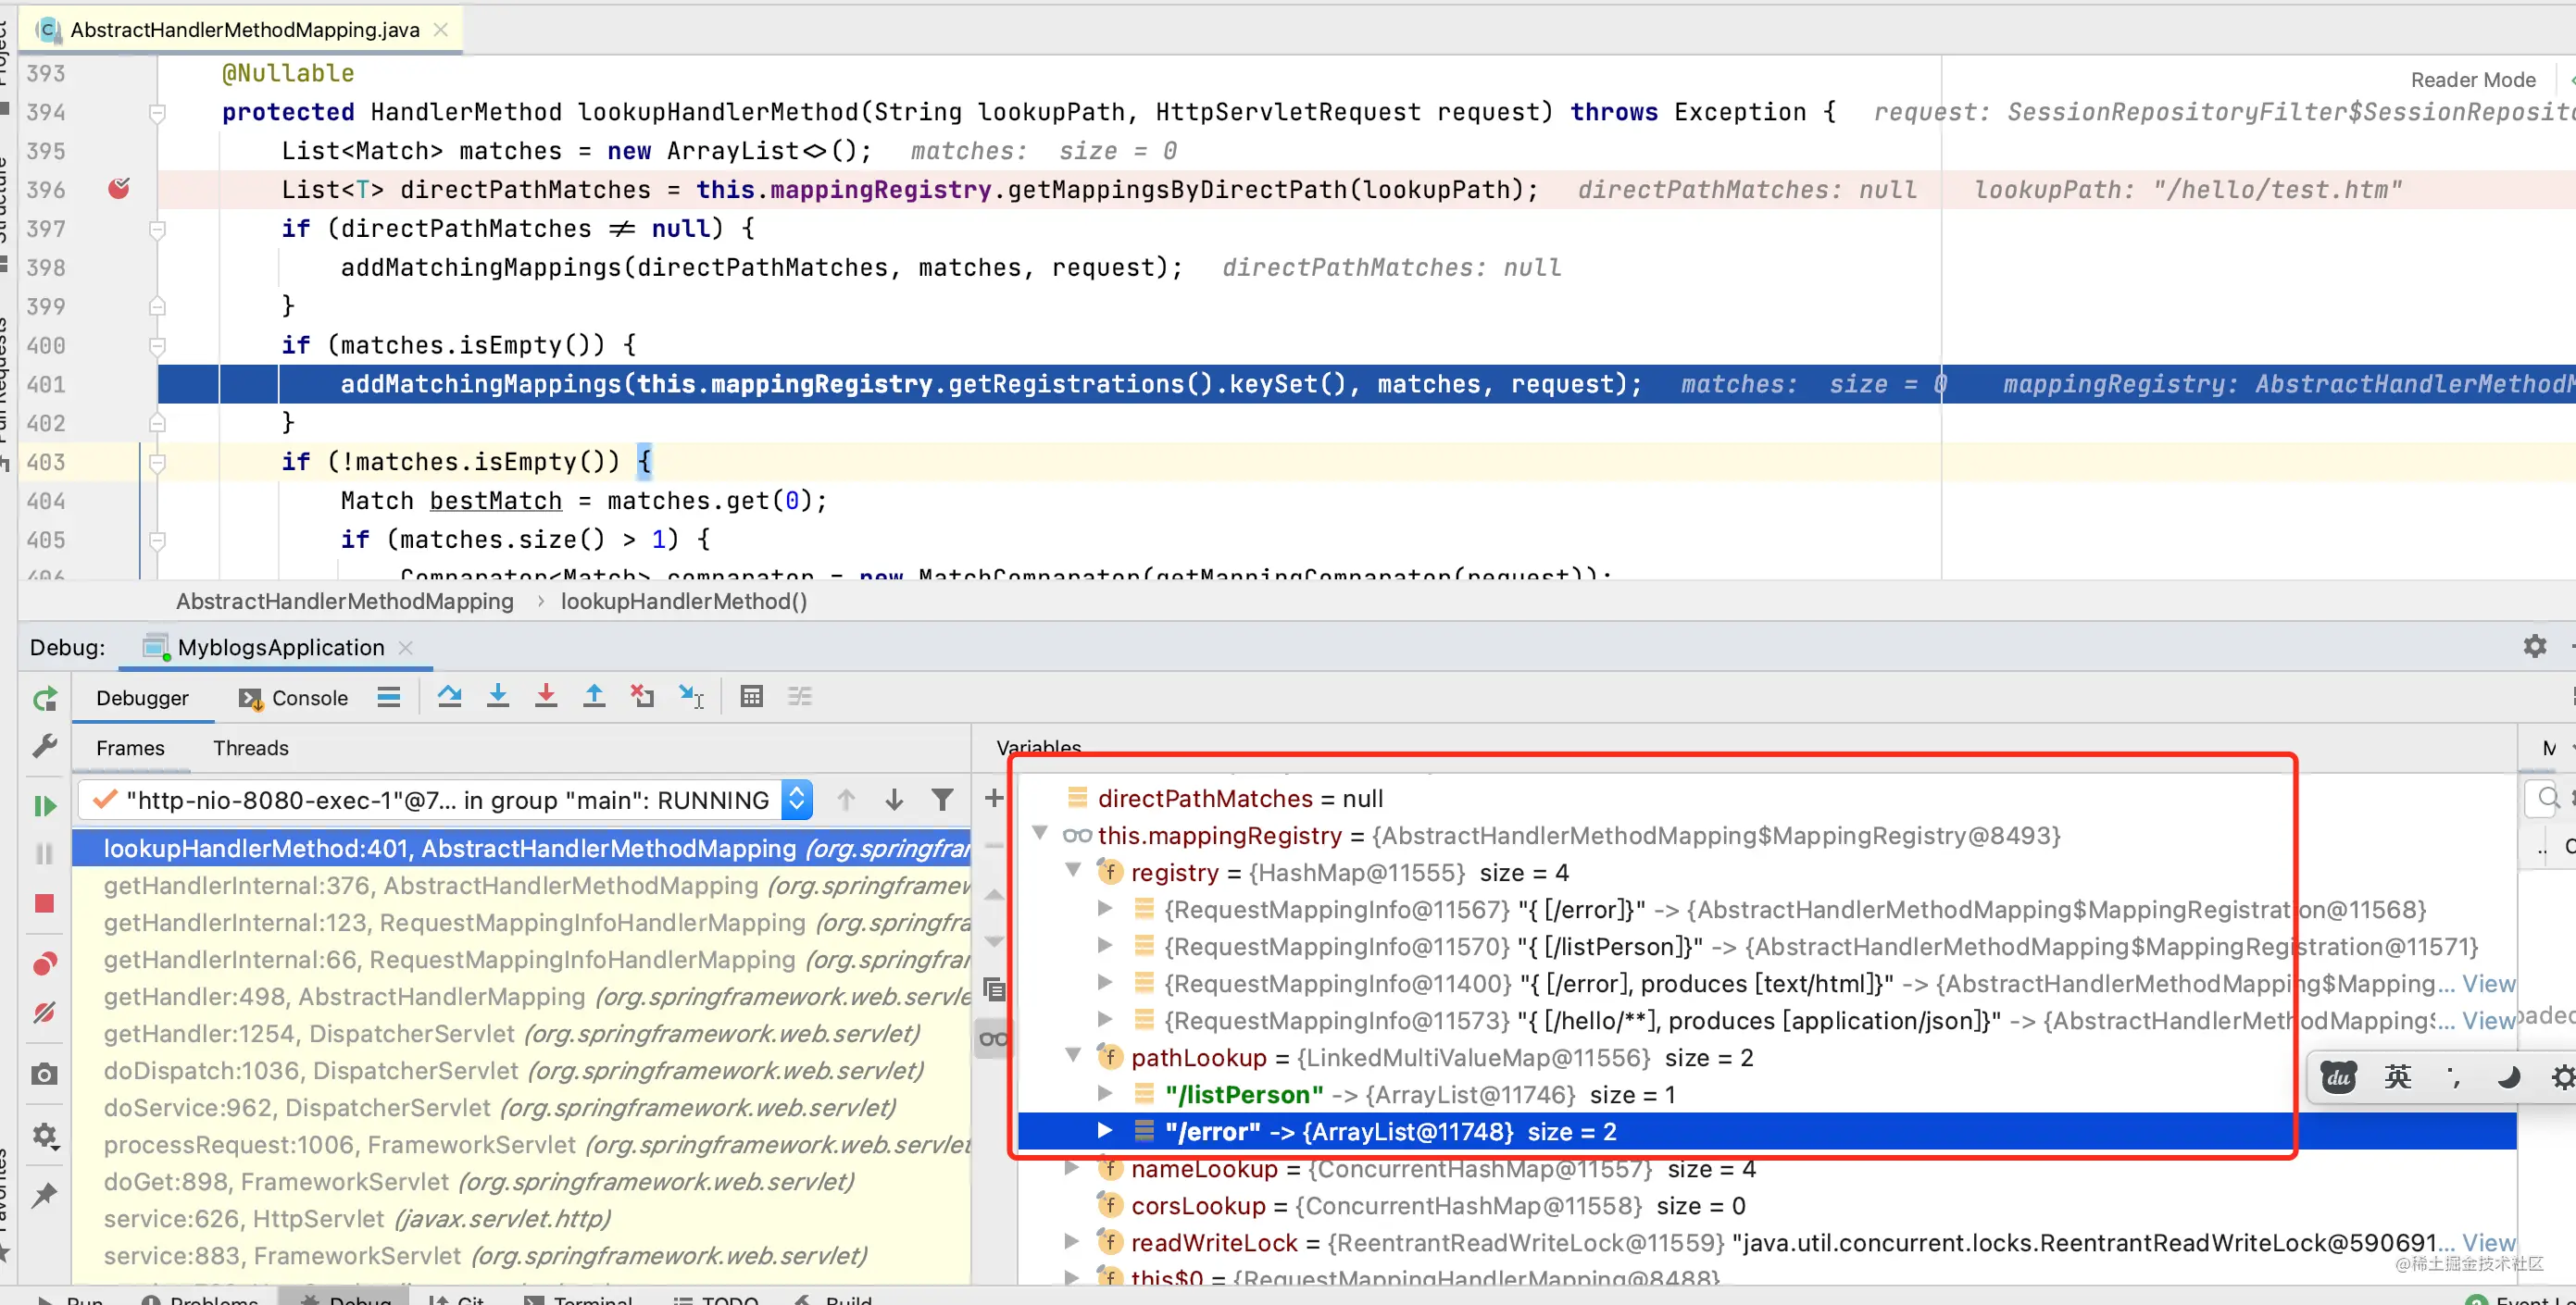2576x1305 pixels.
Task: Toggle the frames filter funnel icon
Action: [x=942, y=800]
